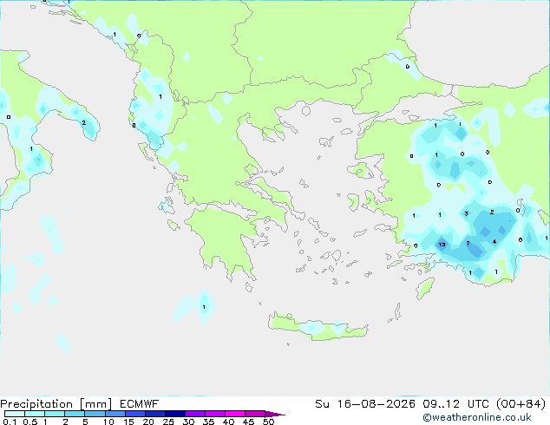Click the '30' legend label
The height and width of the screenshot is (425, 550).
coord(188,422)
